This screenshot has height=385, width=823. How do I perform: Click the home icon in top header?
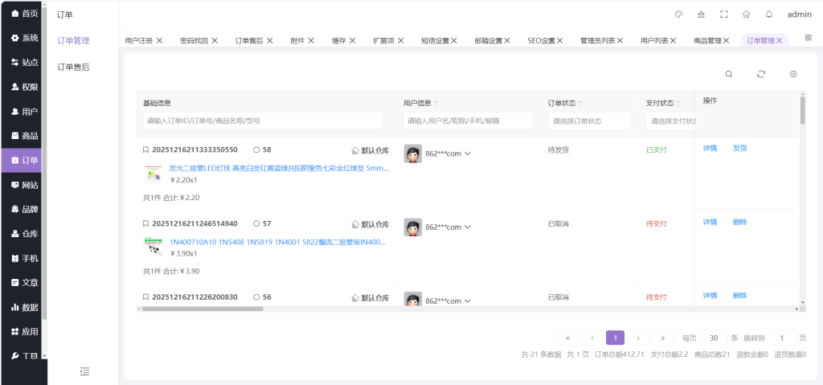[747, 14]
